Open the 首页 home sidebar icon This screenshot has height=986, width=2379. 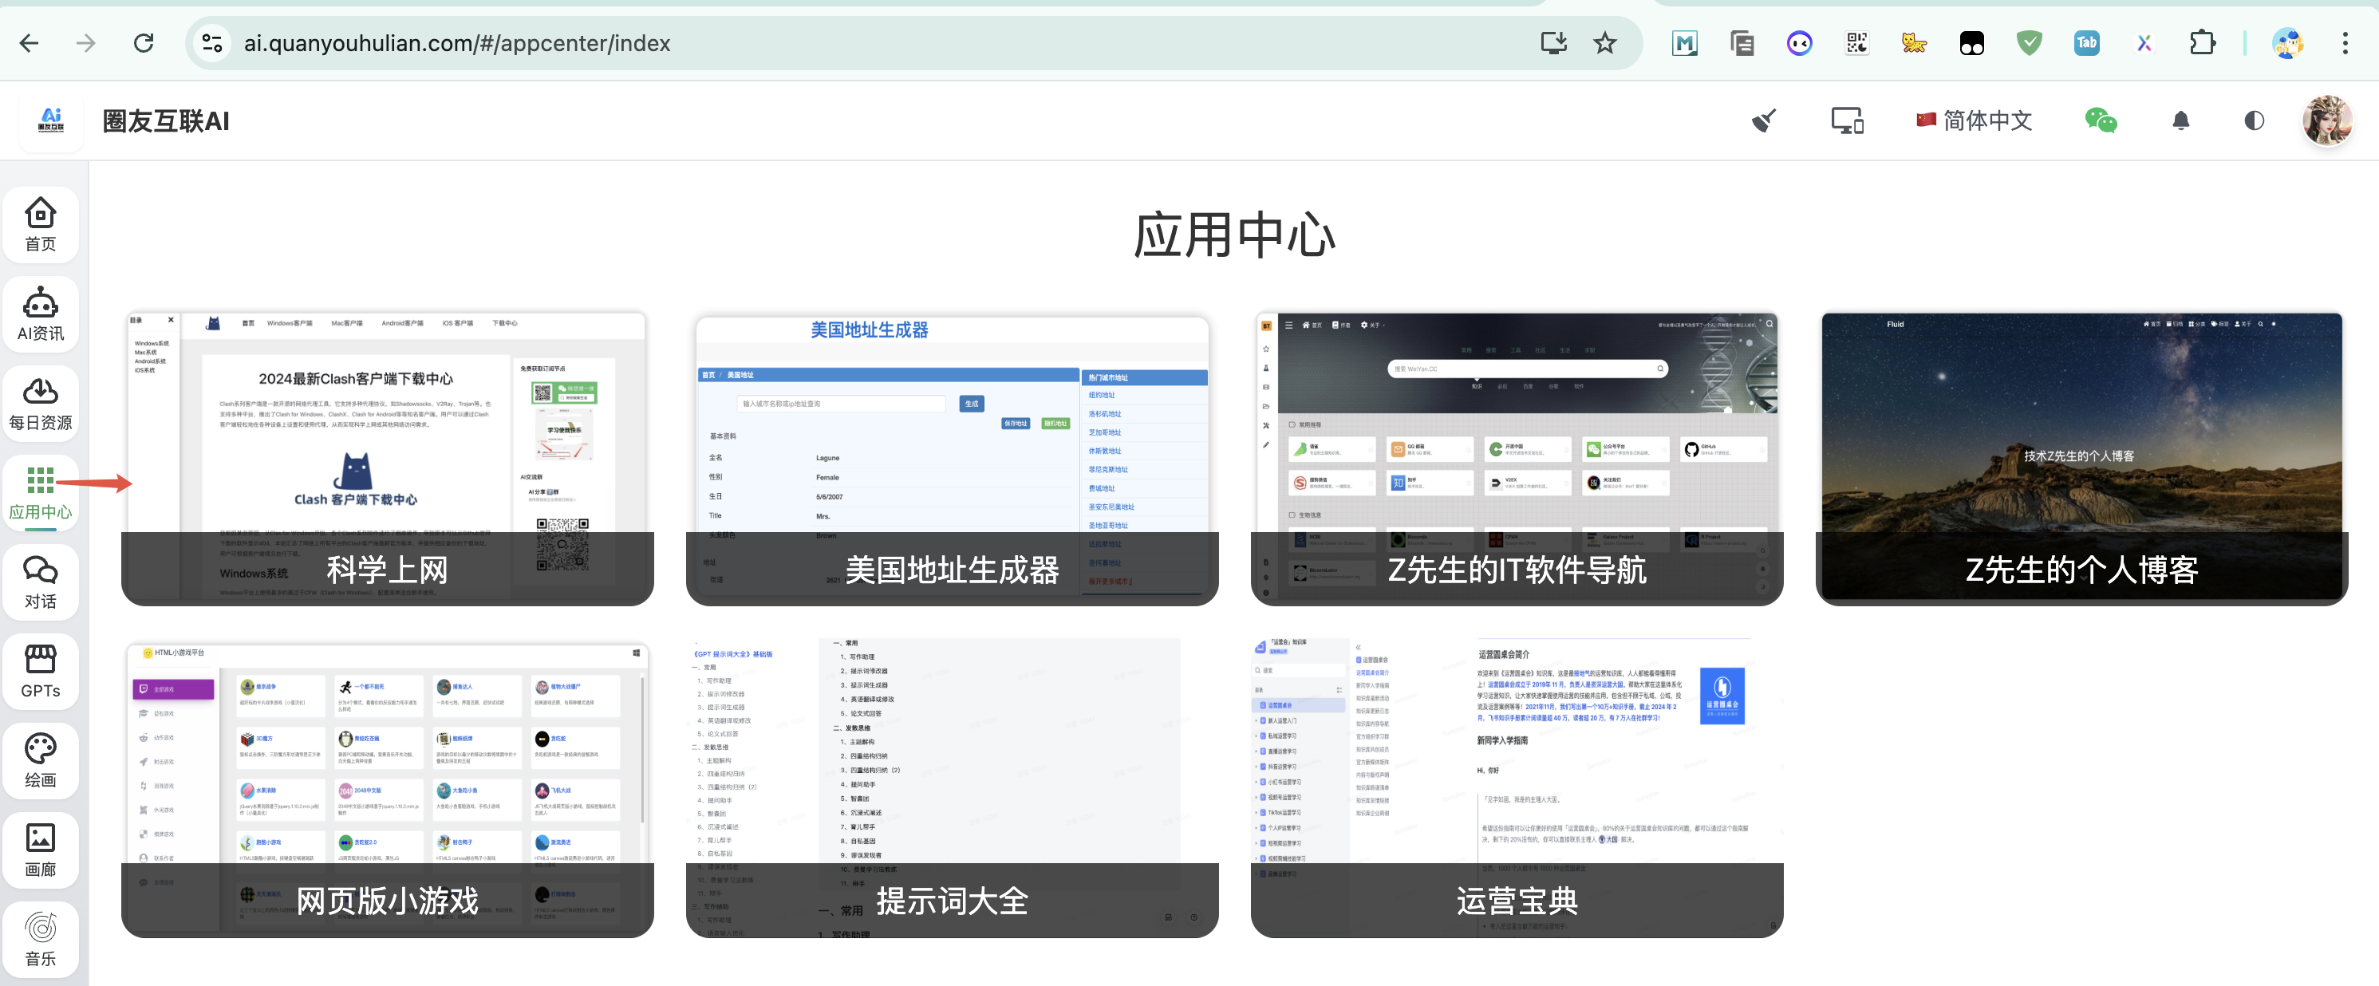coord(40,223)
